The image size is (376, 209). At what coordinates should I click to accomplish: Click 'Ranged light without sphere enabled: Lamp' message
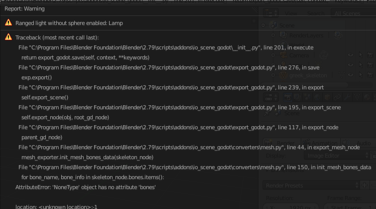coord(69,23)
